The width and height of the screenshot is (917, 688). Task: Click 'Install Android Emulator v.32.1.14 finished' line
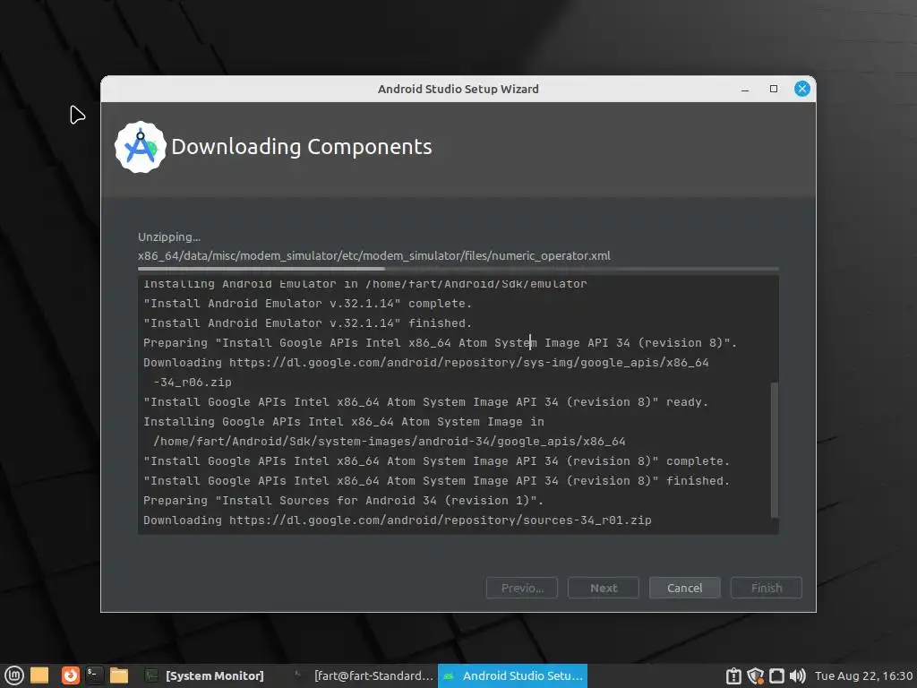coord(308,322)
